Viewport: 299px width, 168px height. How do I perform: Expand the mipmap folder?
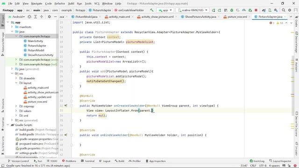coord(16,106)
